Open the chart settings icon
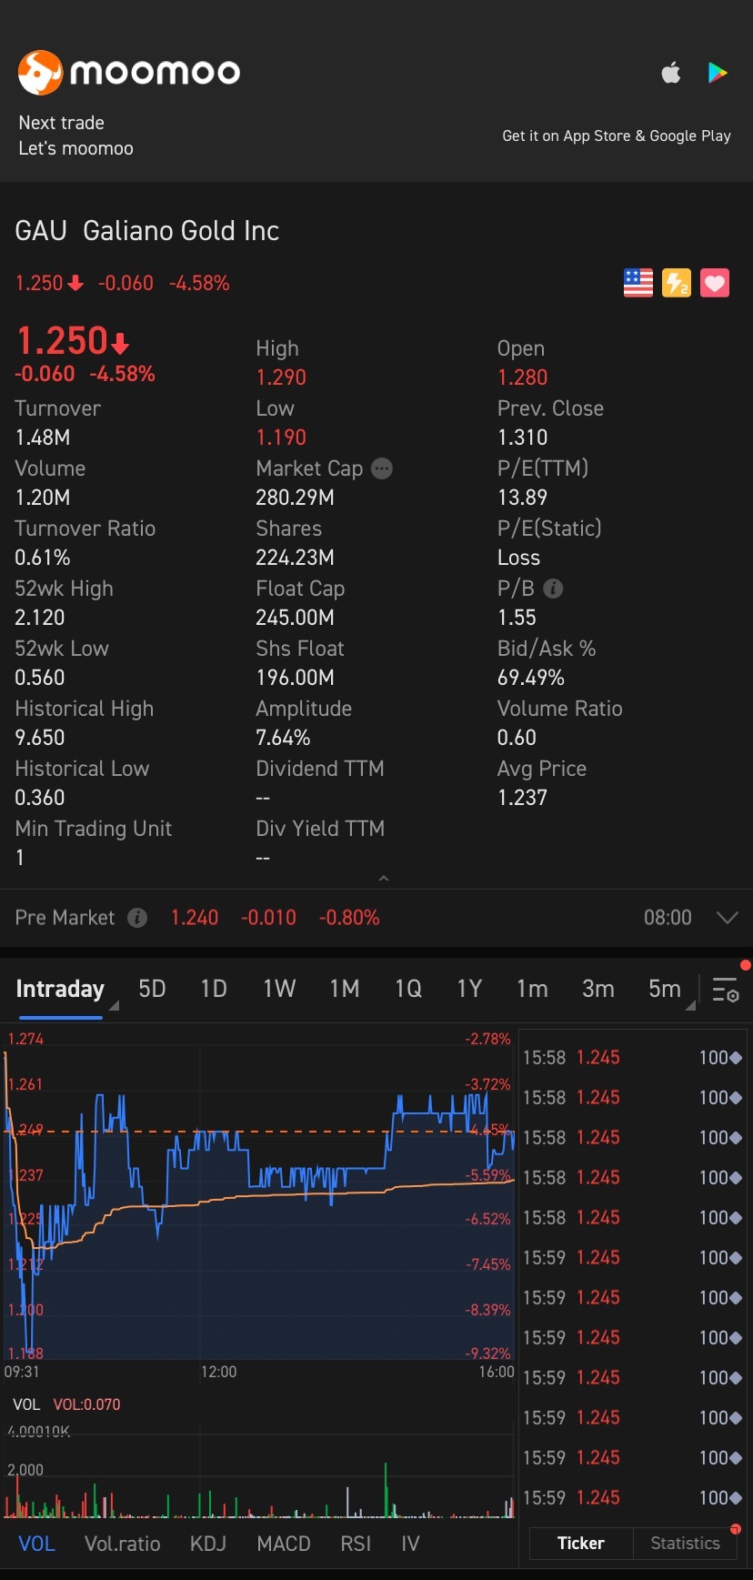The image size is (753, 1580). (x=726, y=990)
